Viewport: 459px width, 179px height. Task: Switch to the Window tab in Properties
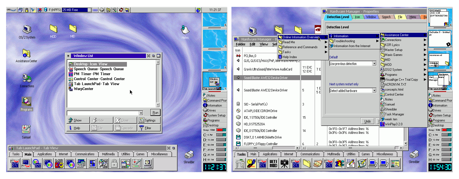pyautogui.click(x=371, y=17)
